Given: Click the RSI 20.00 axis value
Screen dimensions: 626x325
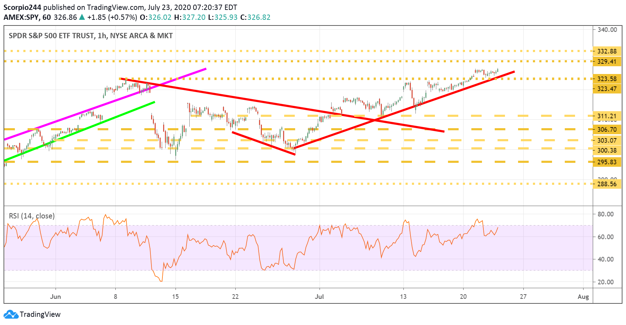Looking at the screenshot, I should pos(605,282).
